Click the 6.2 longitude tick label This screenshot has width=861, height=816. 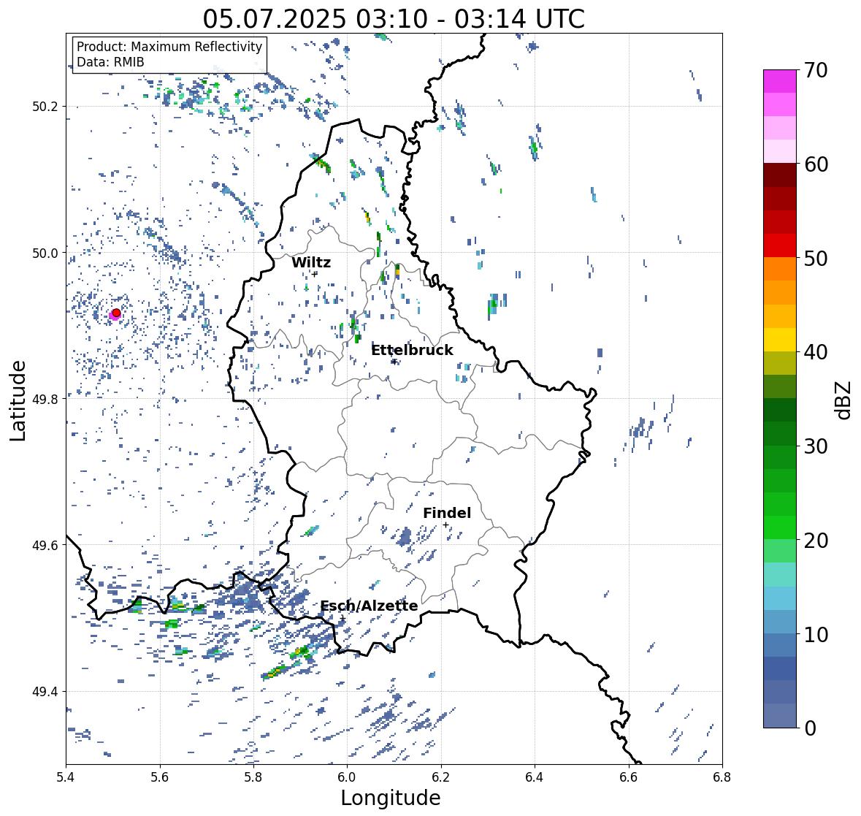coord(441,777)
